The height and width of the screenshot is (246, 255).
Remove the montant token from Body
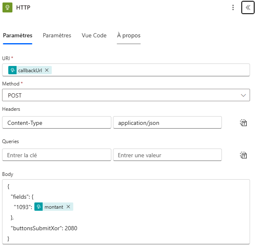(x=68, y=207)
